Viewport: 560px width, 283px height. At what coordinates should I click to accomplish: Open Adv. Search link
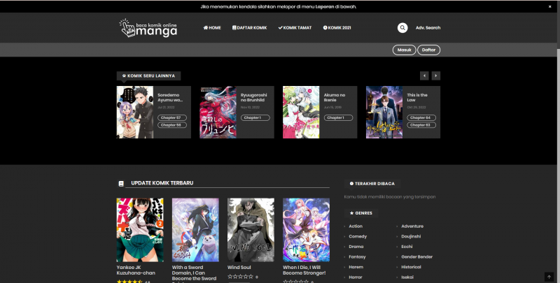428,28
